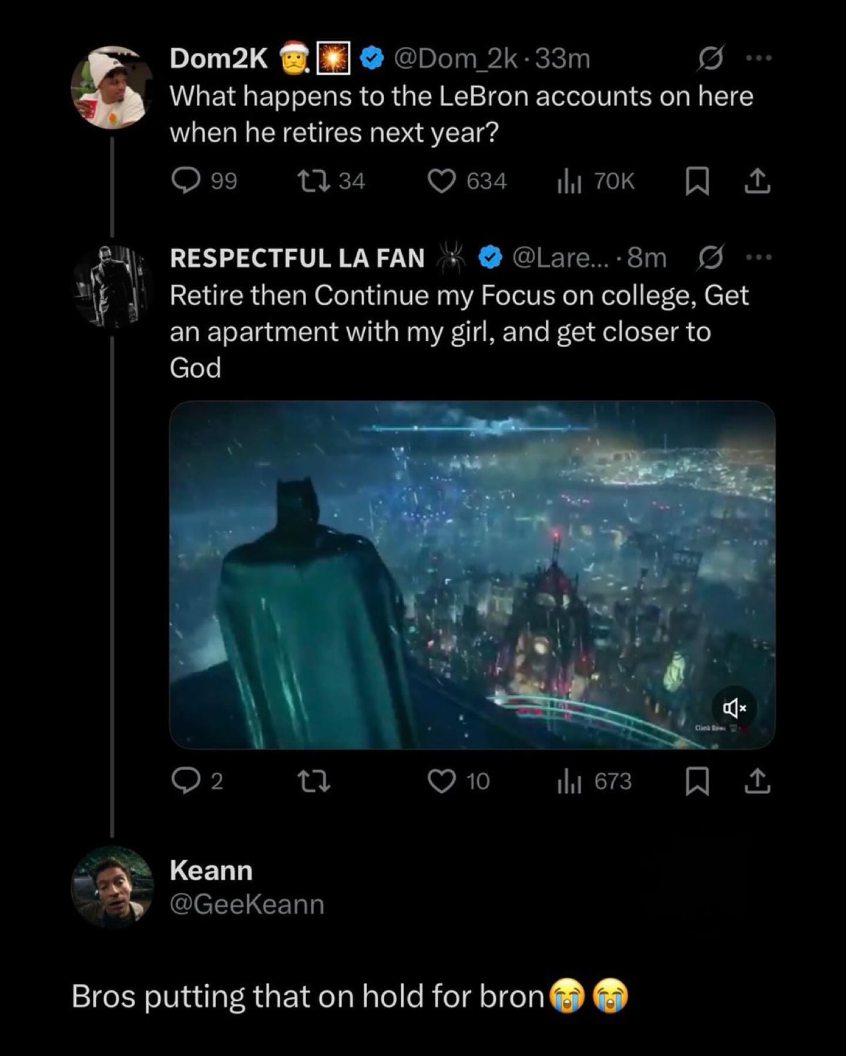Open the @GeeKeann profile handle
The width and height of the screenshot is (846, 1056).
tap(247, 904)
